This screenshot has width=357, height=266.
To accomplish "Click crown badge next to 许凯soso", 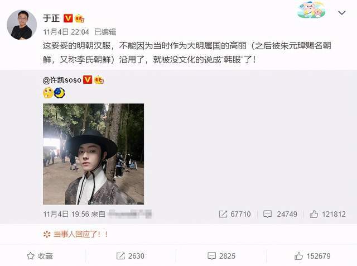I will coord(99,79).
